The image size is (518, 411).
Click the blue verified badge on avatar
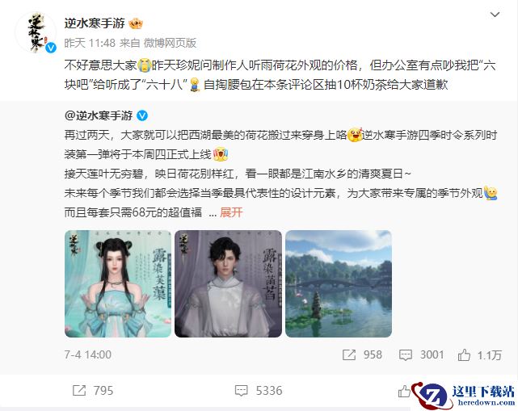click(51, 48)
